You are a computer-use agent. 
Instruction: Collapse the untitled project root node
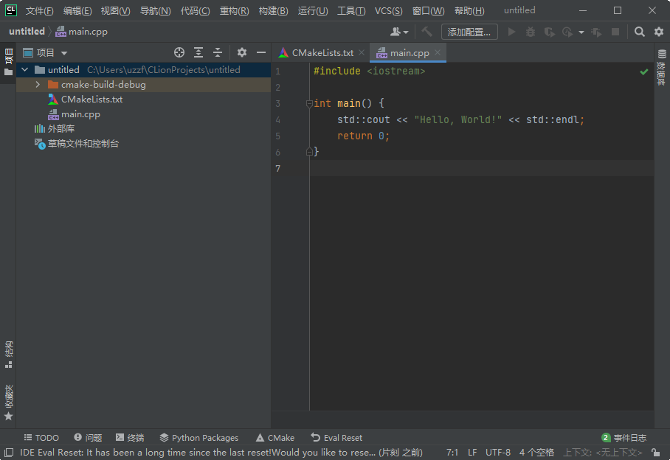25,69
